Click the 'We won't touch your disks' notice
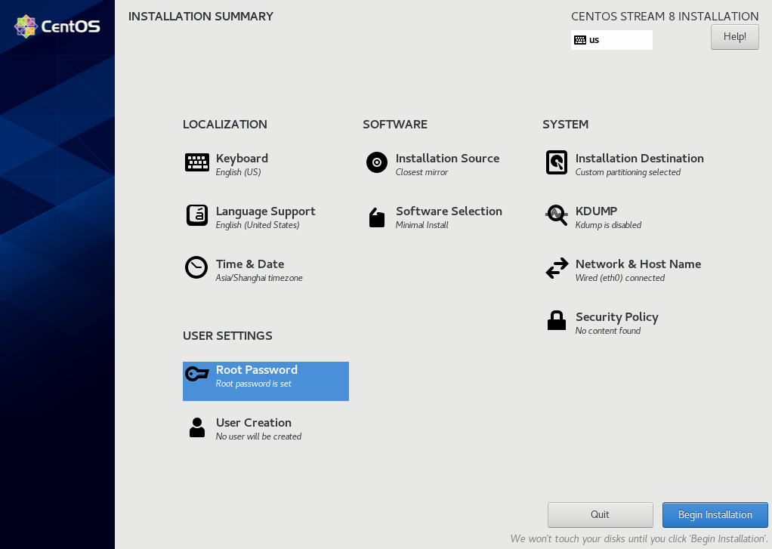This screenshot has width=772, height=549. (638, 538)
